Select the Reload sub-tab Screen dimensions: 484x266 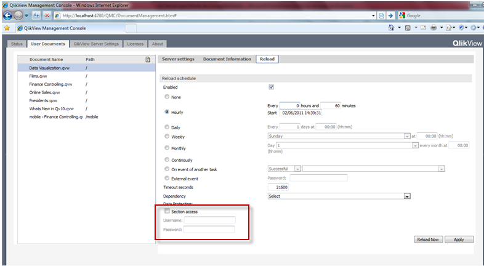click(x=267, y=59)
